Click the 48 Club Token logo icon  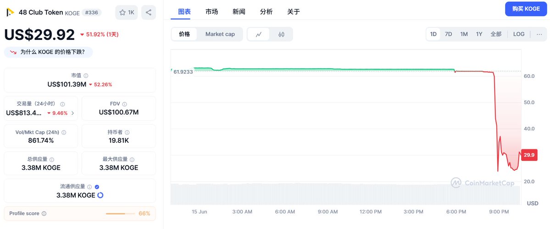[10, 12]
